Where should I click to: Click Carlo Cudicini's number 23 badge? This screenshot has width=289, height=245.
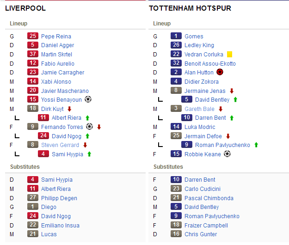coord(176,189)
